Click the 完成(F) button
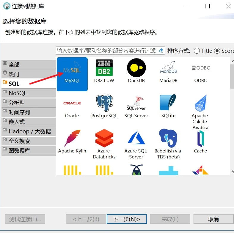 pos(170,219)
